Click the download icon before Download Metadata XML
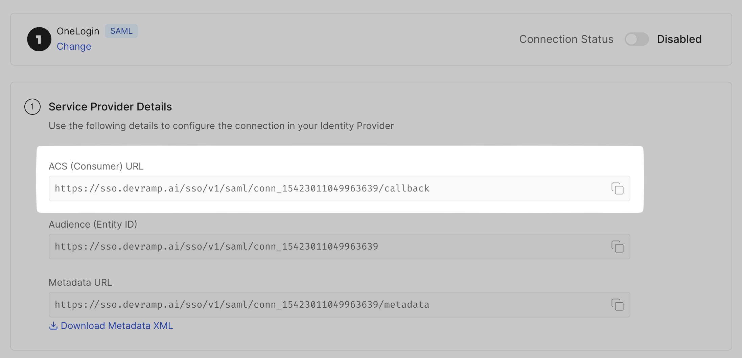Image resolution: width=742 pixels, height=358 pixels. [54, 326]
